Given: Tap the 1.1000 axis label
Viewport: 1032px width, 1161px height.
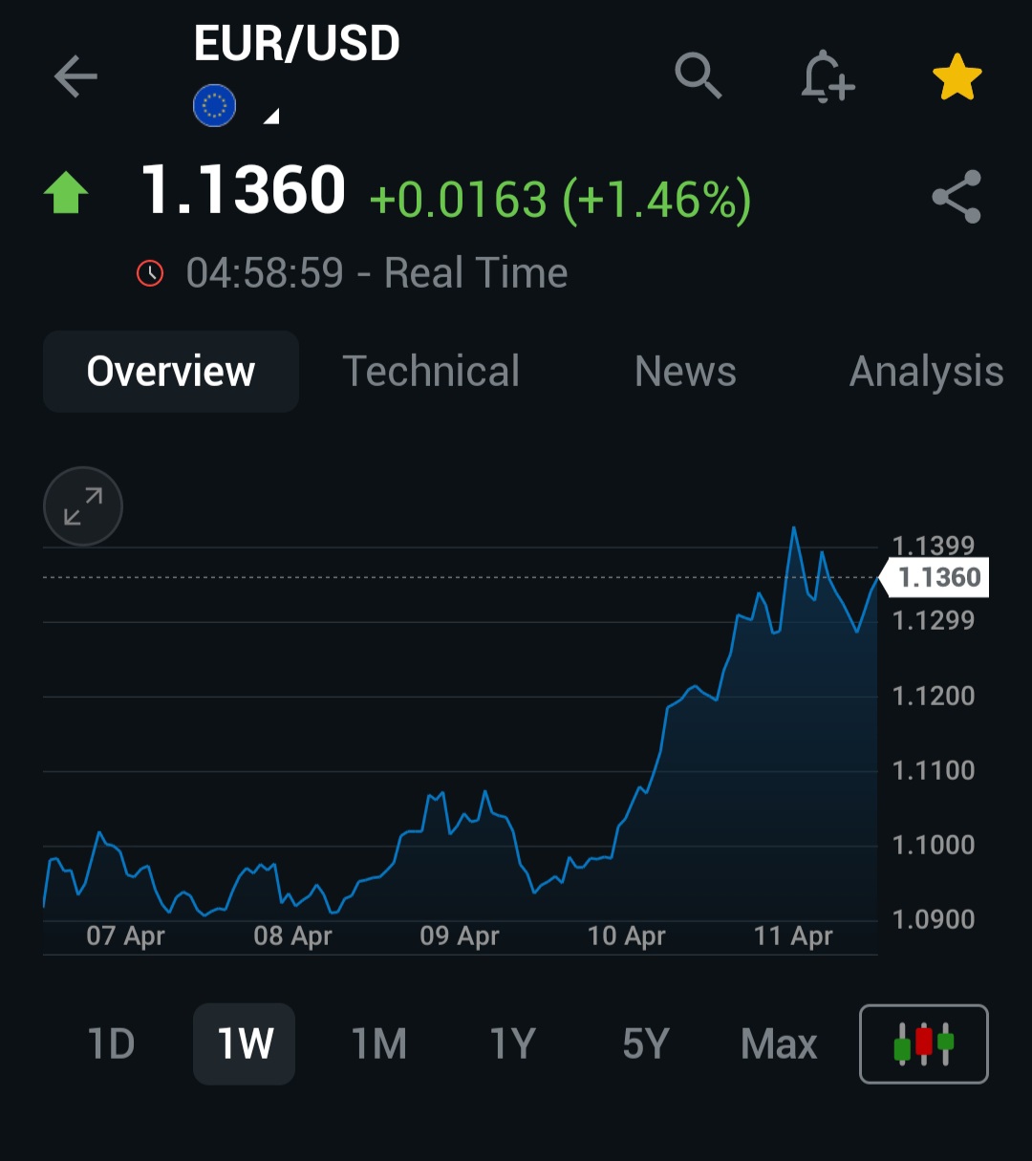Looking at the screenshot, I should 933,845.
